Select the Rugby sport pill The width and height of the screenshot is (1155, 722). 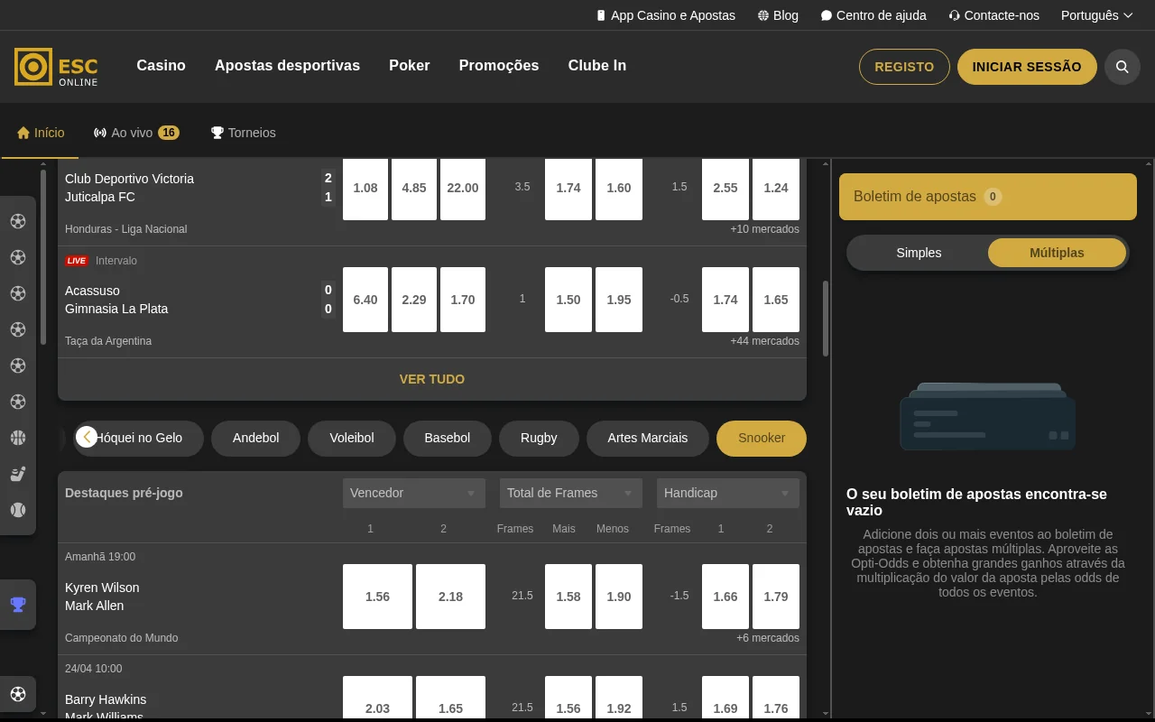coord(539,438)
